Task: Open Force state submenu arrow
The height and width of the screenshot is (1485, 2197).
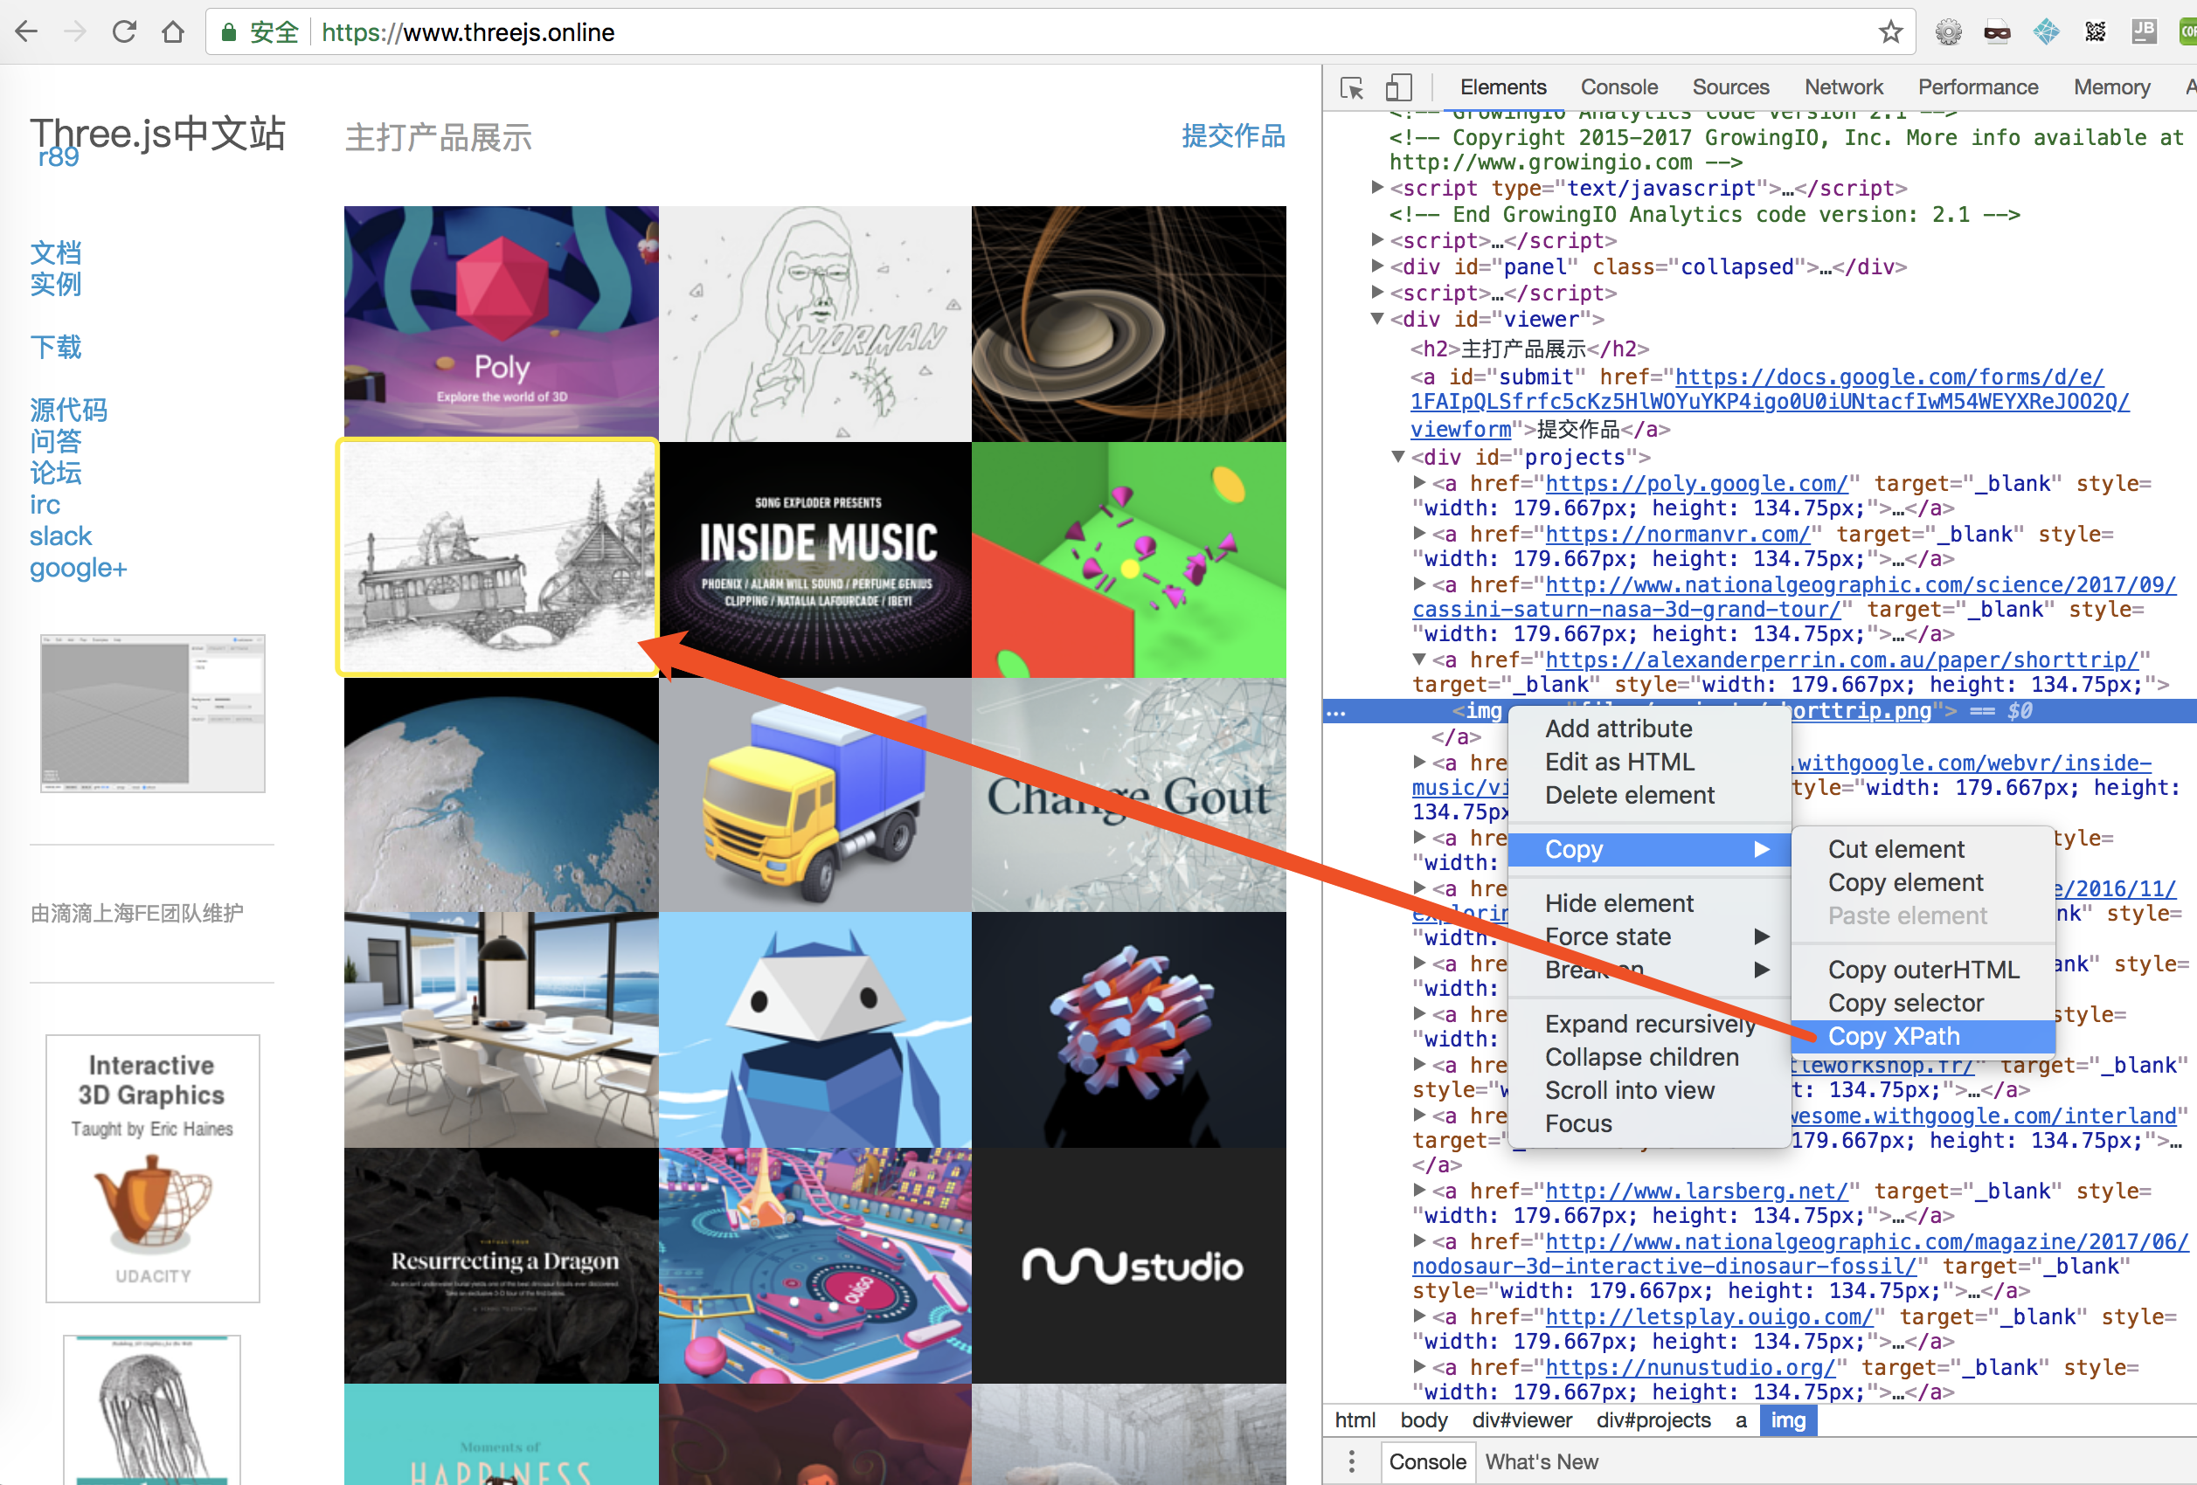Action: click(x=1761, y=936)
